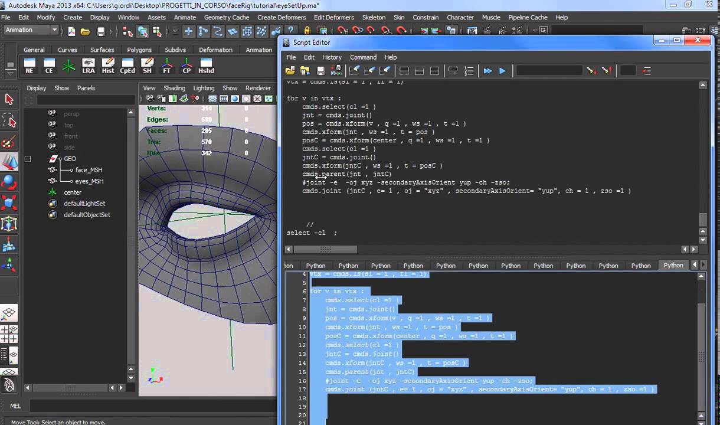Viewport: 720px width, 425px height.
Task: Click Clear History icon in Script Editor
Action: 354,71
